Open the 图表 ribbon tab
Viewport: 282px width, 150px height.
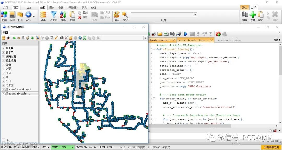(x=52, y=8)
